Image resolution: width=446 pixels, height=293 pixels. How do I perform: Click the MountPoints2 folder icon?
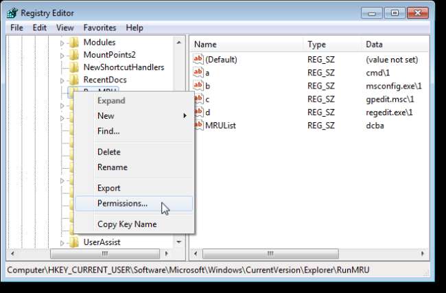pyautogui.click(x=74, y=55)
